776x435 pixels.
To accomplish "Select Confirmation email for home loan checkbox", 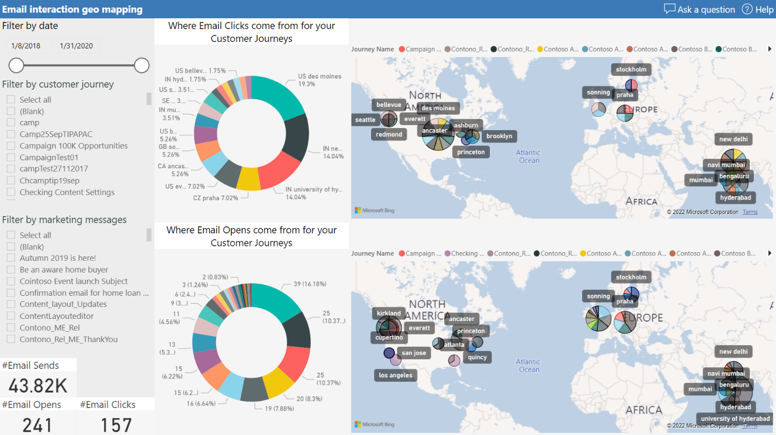I will 11,293.
